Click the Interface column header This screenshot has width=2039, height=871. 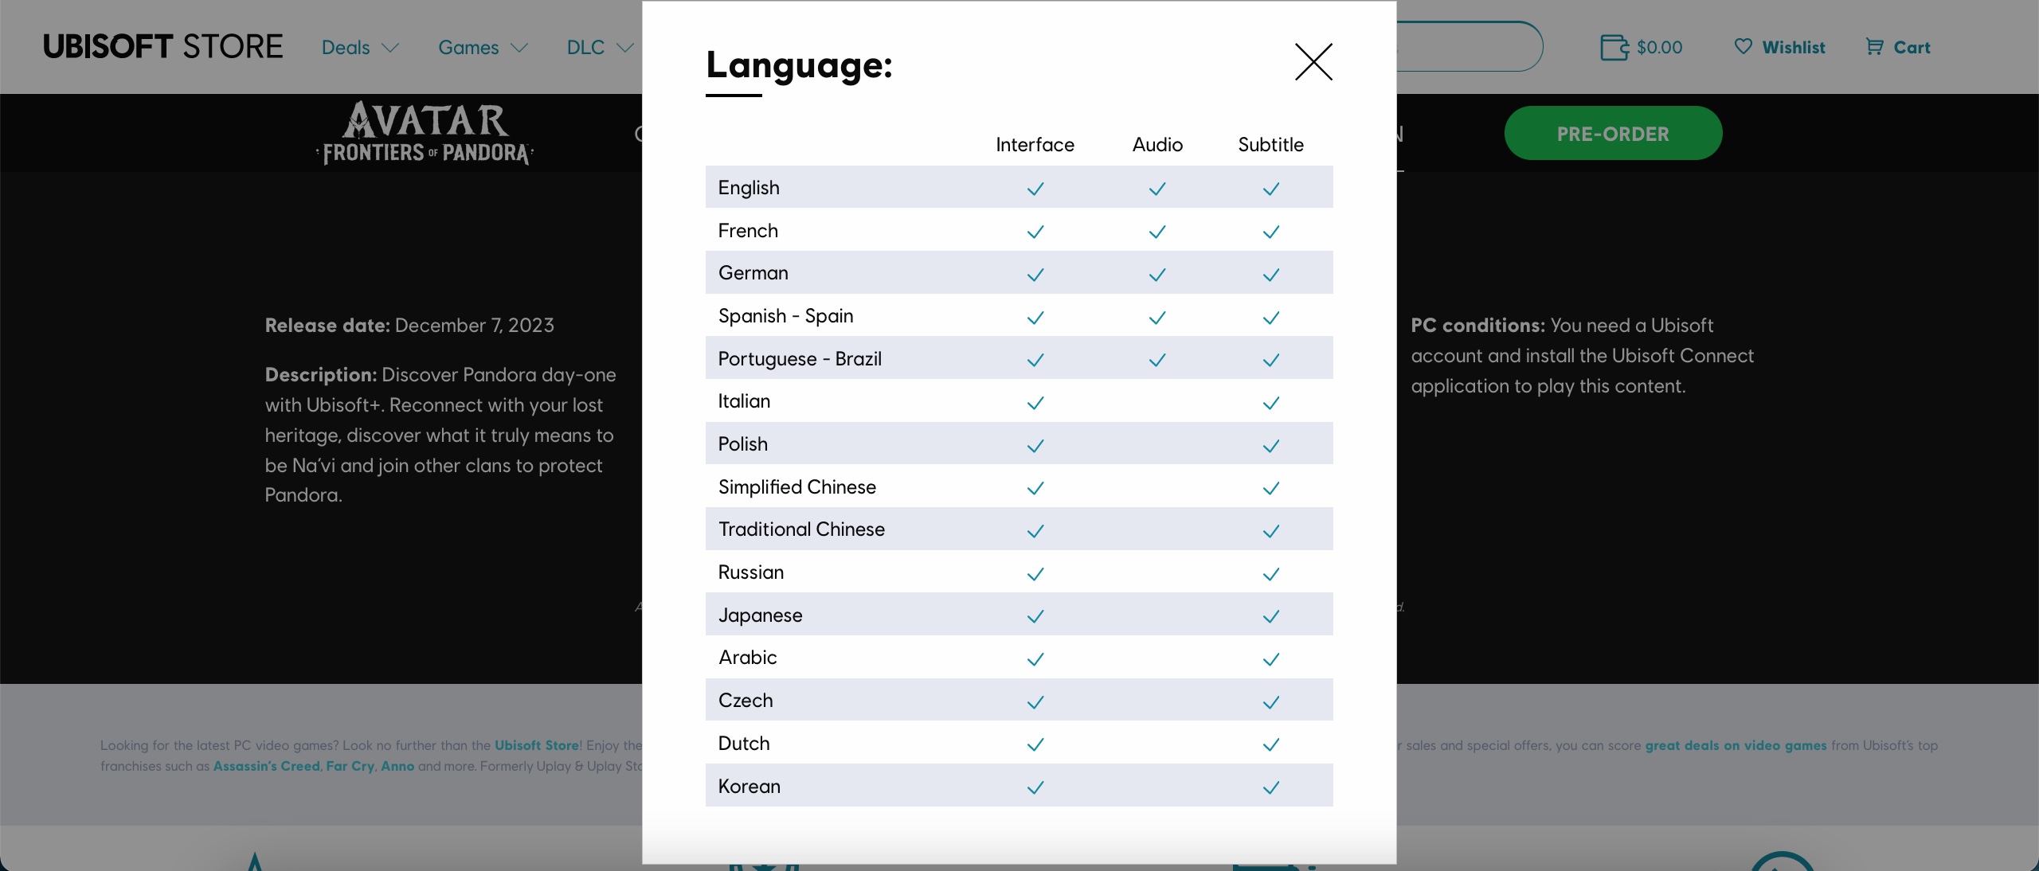pos(1035,145)
